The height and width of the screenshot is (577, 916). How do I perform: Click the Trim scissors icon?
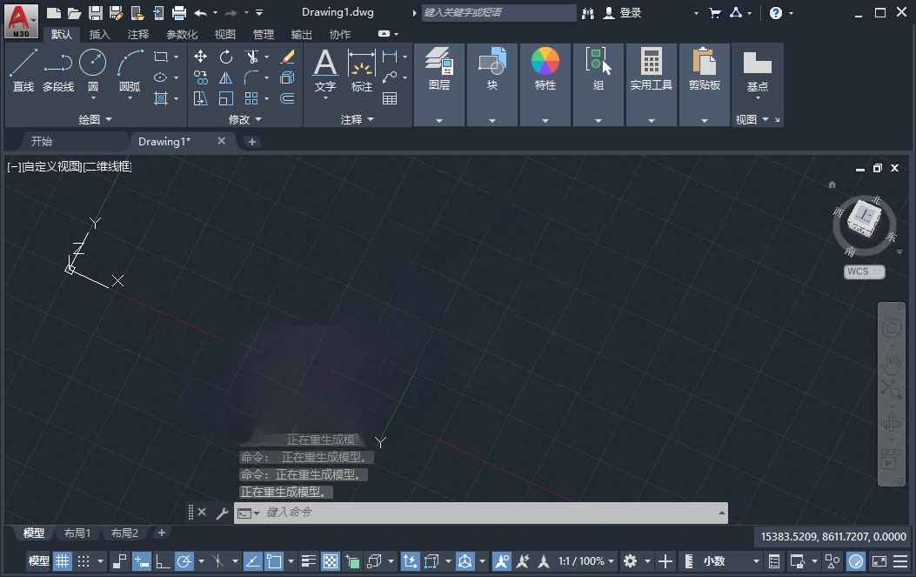(251, 56)
